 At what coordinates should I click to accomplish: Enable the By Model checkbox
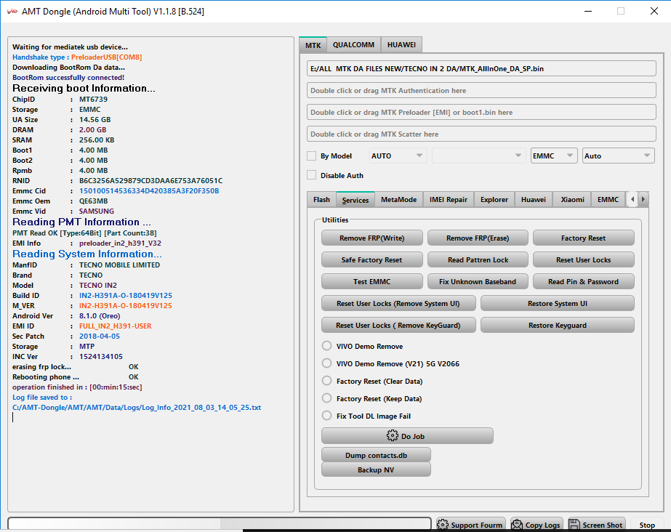tap(312, 156)
